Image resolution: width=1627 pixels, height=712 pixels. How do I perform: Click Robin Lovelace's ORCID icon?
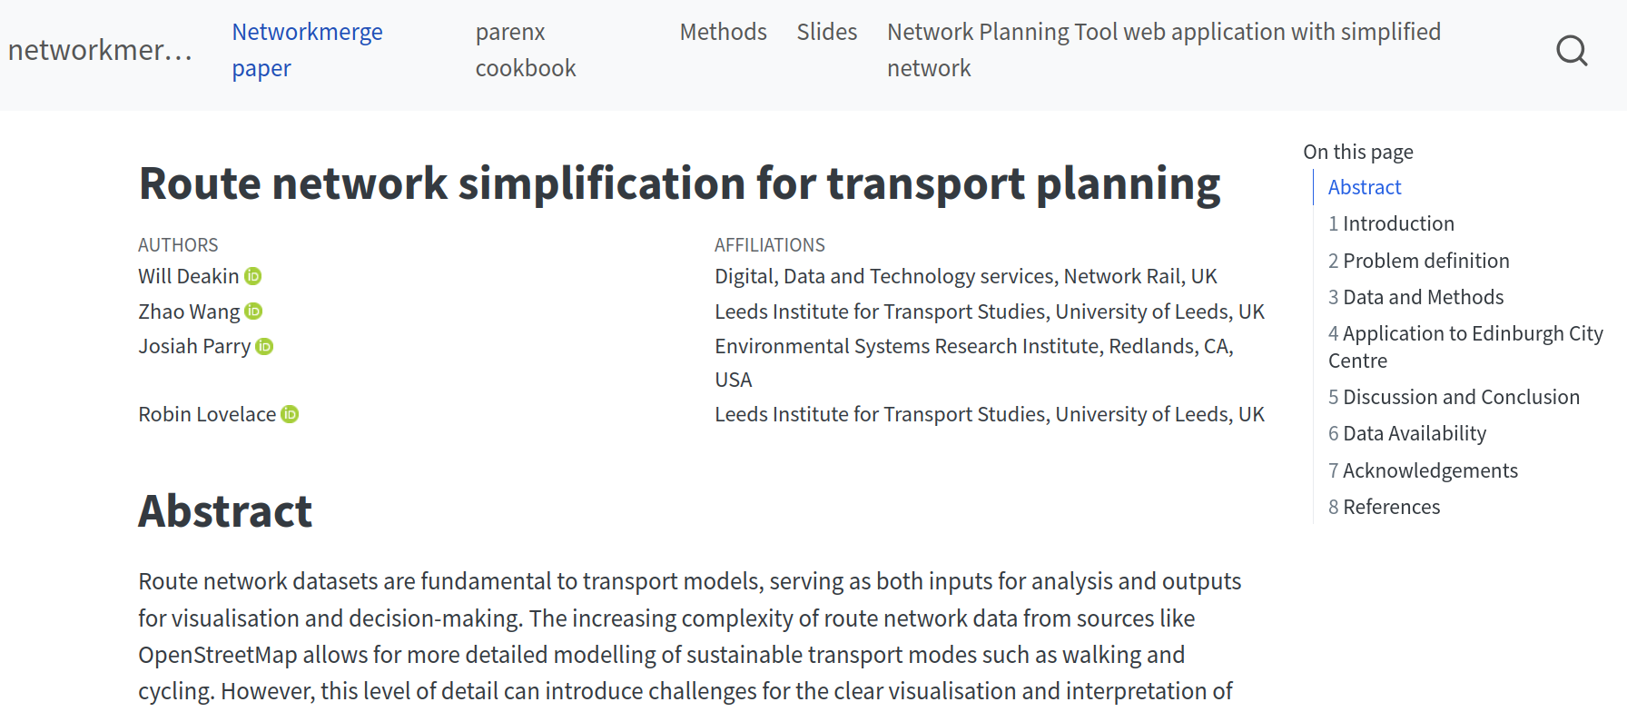[x=290, y=414]
